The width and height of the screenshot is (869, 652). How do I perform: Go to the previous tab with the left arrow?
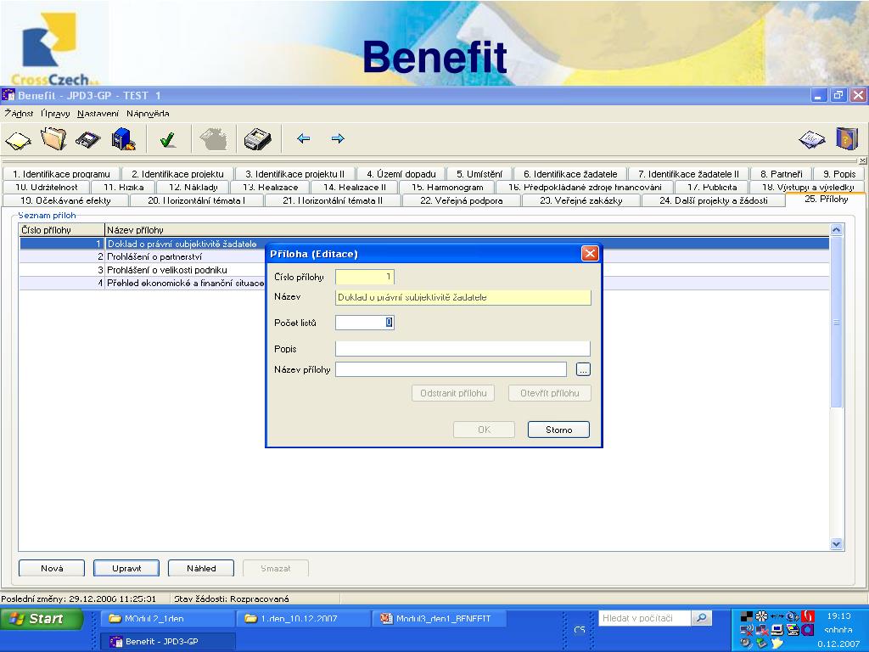point(303,138)
